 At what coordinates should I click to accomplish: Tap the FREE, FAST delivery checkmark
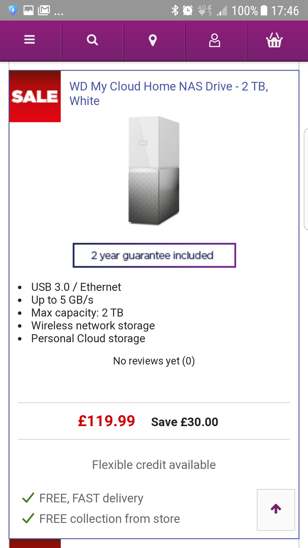pos(28,498)
